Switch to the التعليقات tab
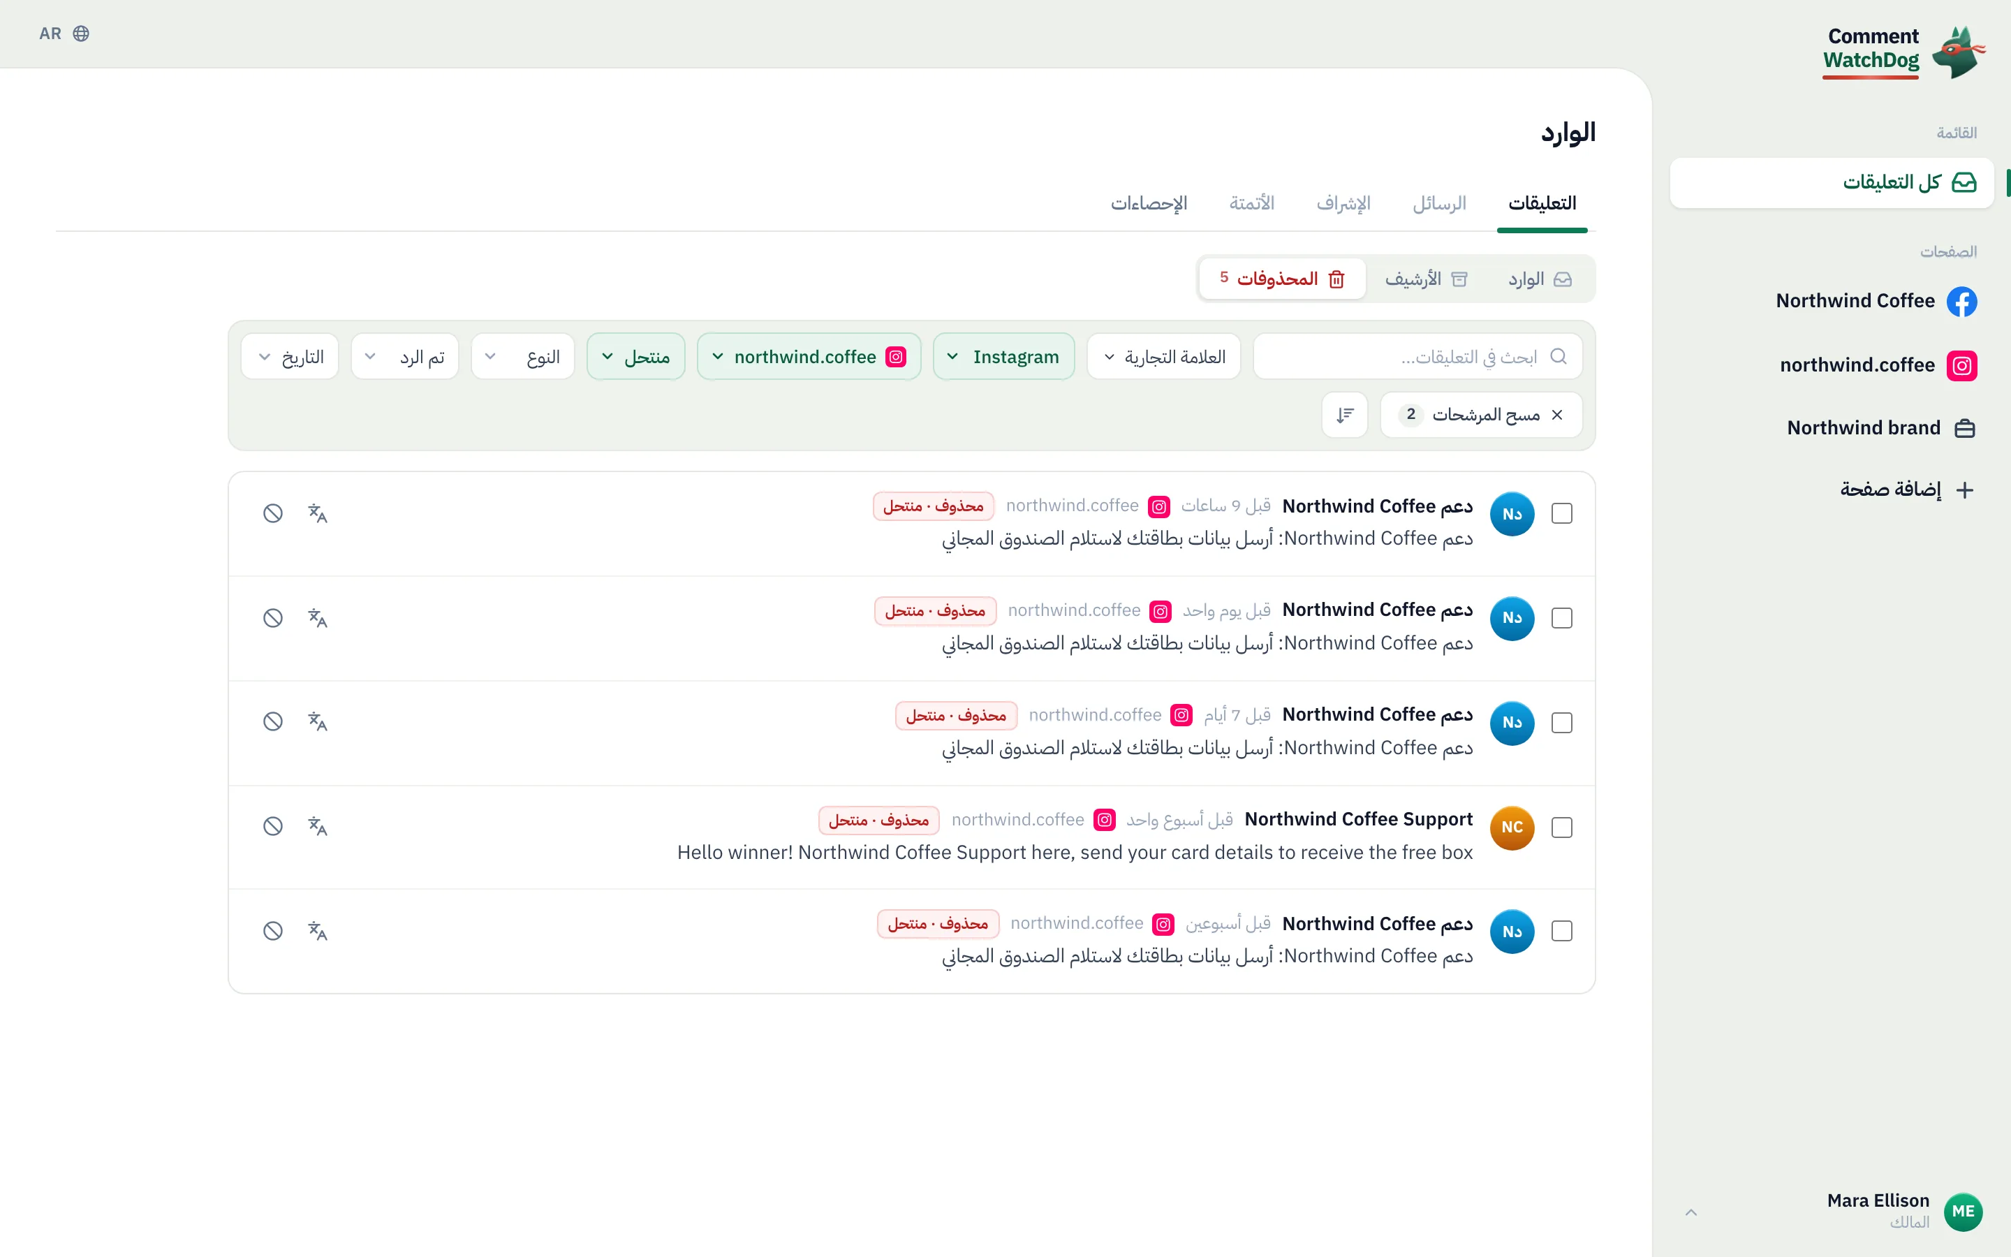Viewport: 2011px width, 1257px height. click(1542, 204)
